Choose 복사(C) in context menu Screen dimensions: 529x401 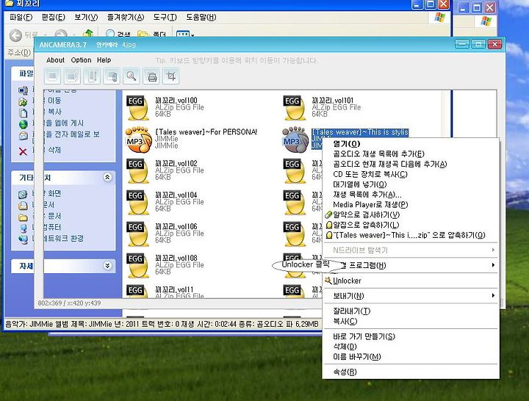411,321
